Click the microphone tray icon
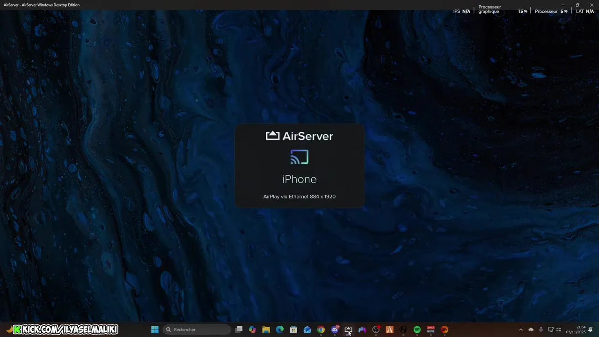Viewport: 599px width, 337px height. coord(541,330)
